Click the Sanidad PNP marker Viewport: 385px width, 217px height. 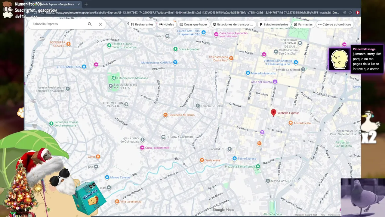(x=230, y=149)
